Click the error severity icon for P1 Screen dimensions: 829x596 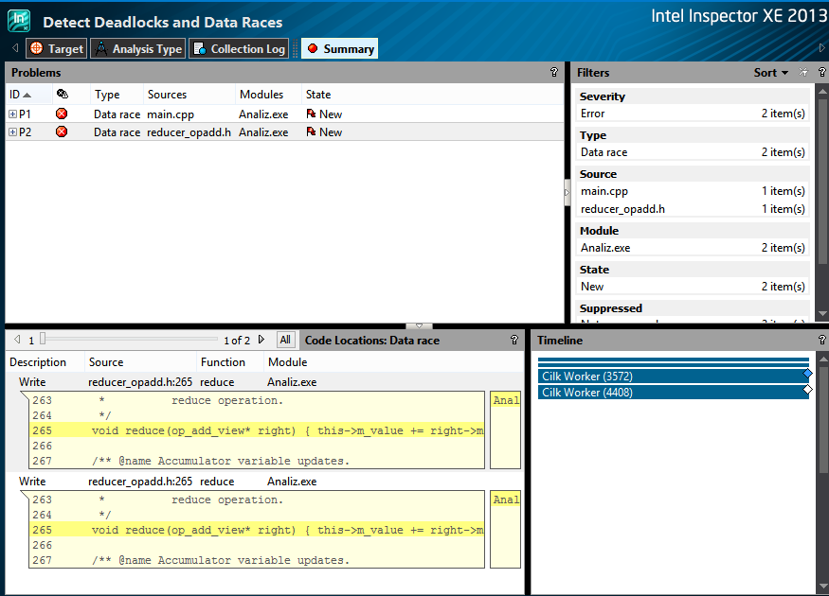click(62, 114)
